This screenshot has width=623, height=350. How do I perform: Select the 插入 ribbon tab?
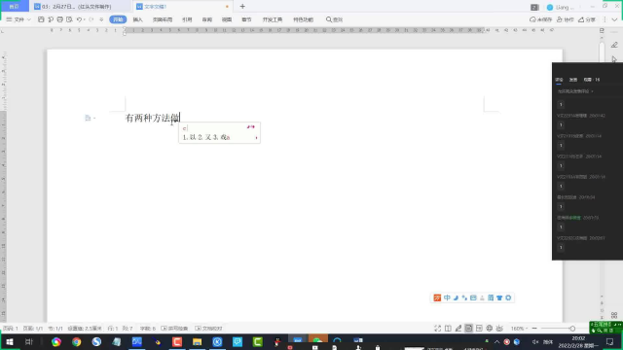(x=137, y=19)
